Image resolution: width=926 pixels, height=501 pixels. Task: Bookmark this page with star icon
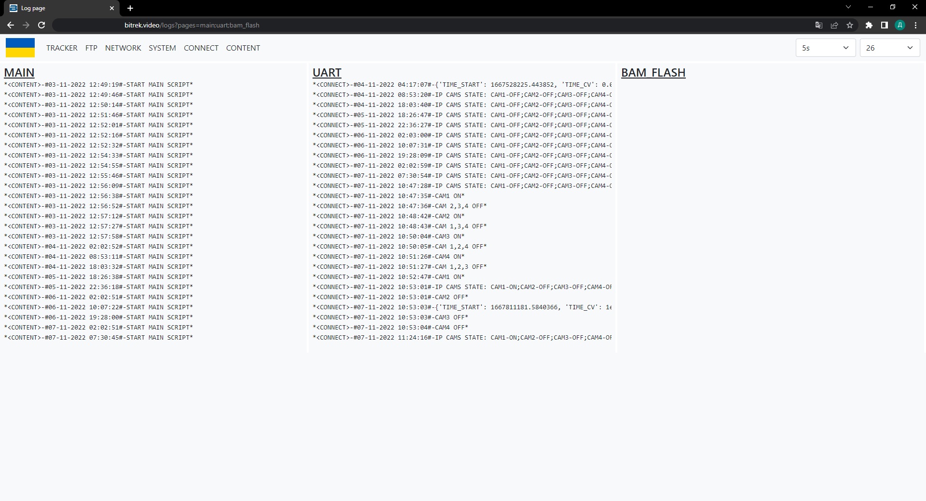(x=850, y=25)
